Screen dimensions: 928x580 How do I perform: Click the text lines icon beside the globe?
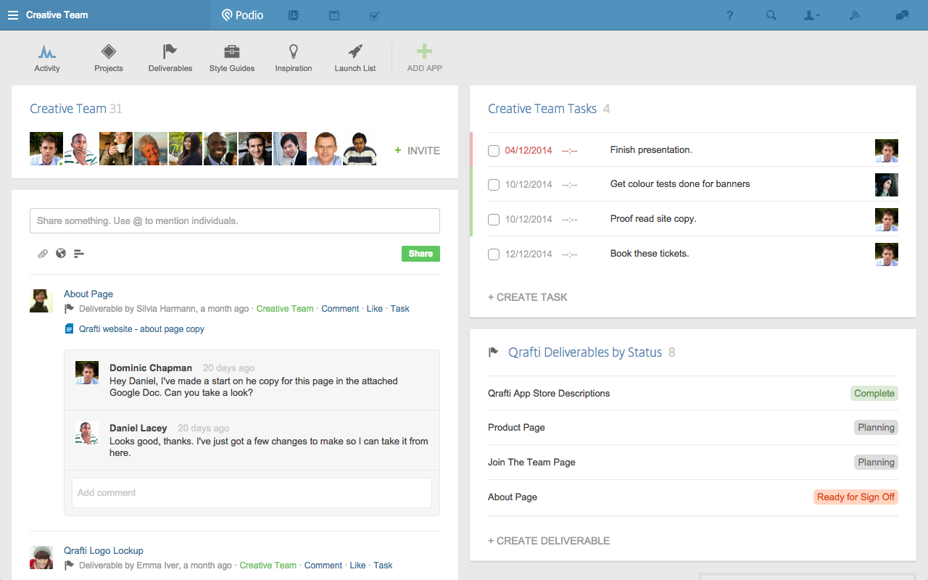point(79,254)
